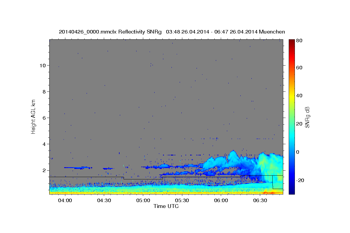This screenshot has height=233, width=350.
Task: Click the 04:30 time tick label
Action: point(104,201)
